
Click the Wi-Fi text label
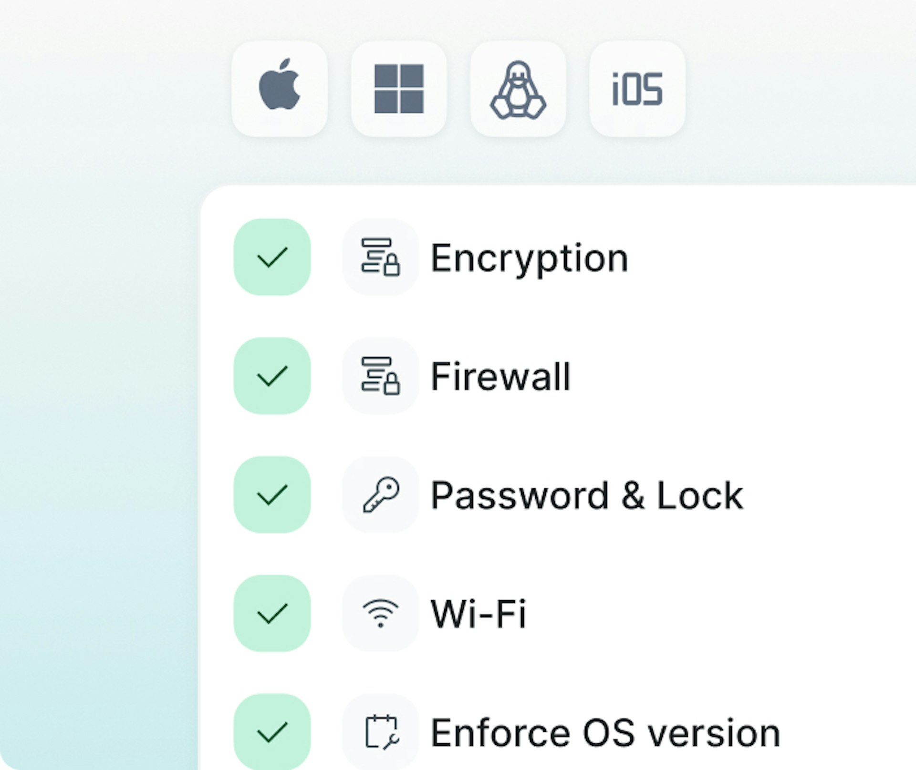pyautogui.click(x=478, y=614)
